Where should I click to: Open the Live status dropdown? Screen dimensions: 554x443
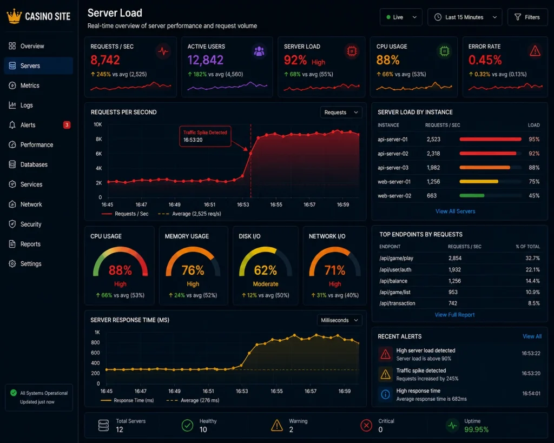tap(401, 17)
